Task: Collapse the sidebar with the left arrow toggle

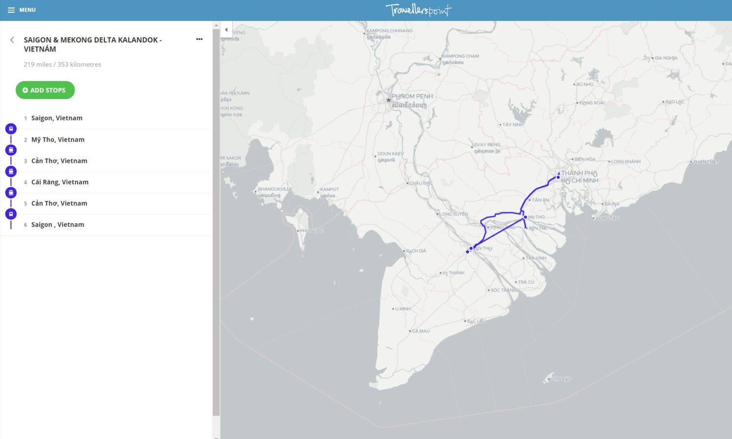Action: coord(226,30)
